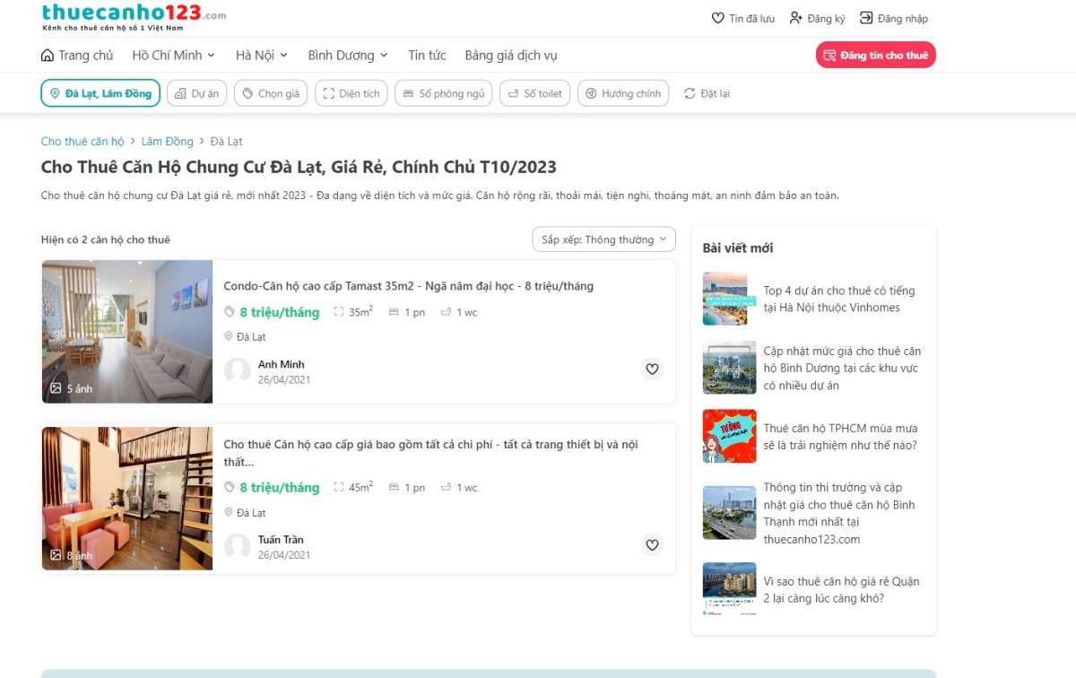
Task: Open article about Vinhomes Hà Nội projects
Action: pos(838,299)
